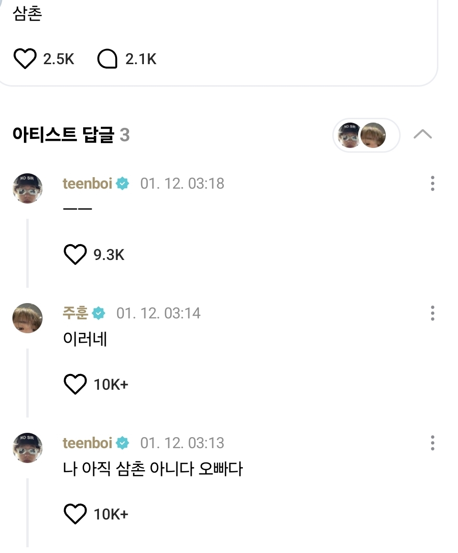
Task: Tap teenboi username on the 03:13 reply
Action: [87, 443]
